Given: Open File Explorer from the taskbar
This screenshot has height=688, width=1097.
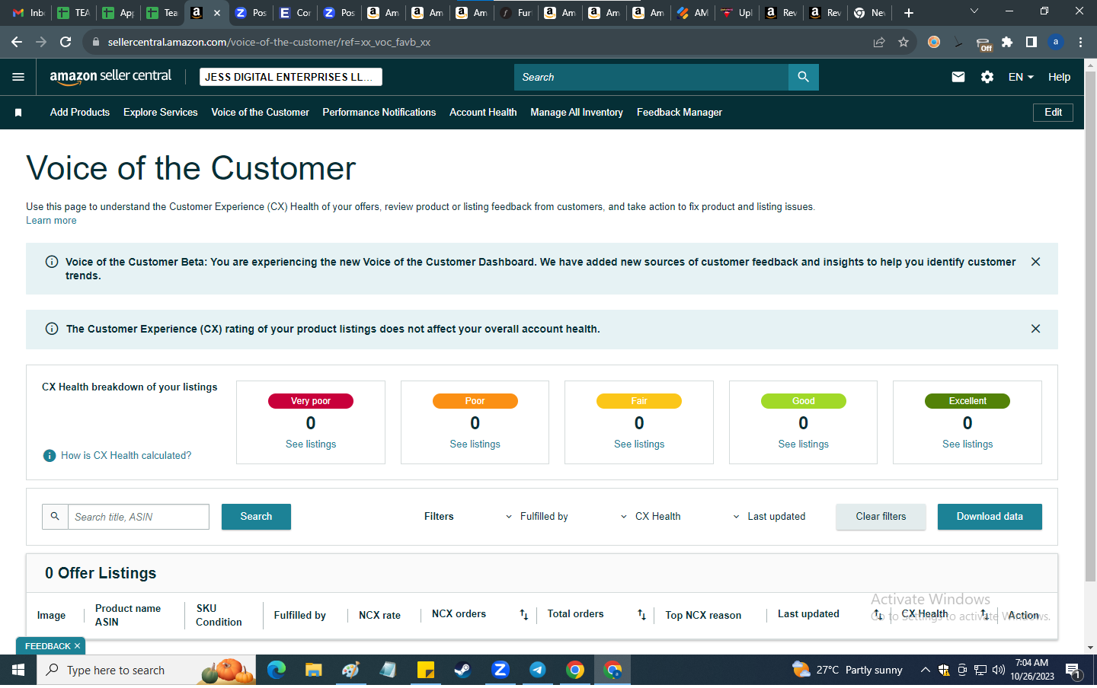Looking at the screenshot, I should point(314,670).
